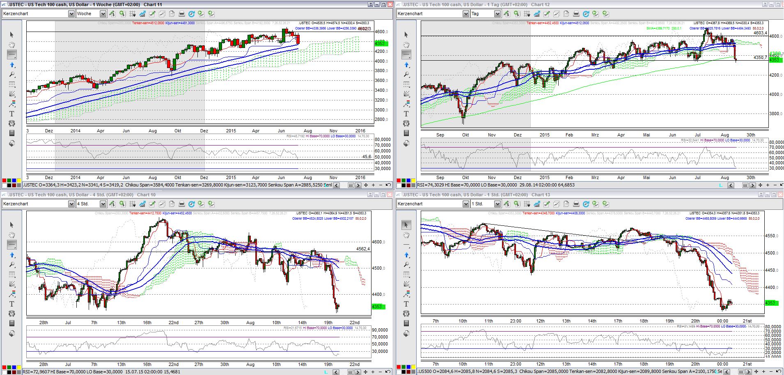Screen dimensions: 784x375
Task: Click the blue refresh icon in Chart 11
Action: 191,14
